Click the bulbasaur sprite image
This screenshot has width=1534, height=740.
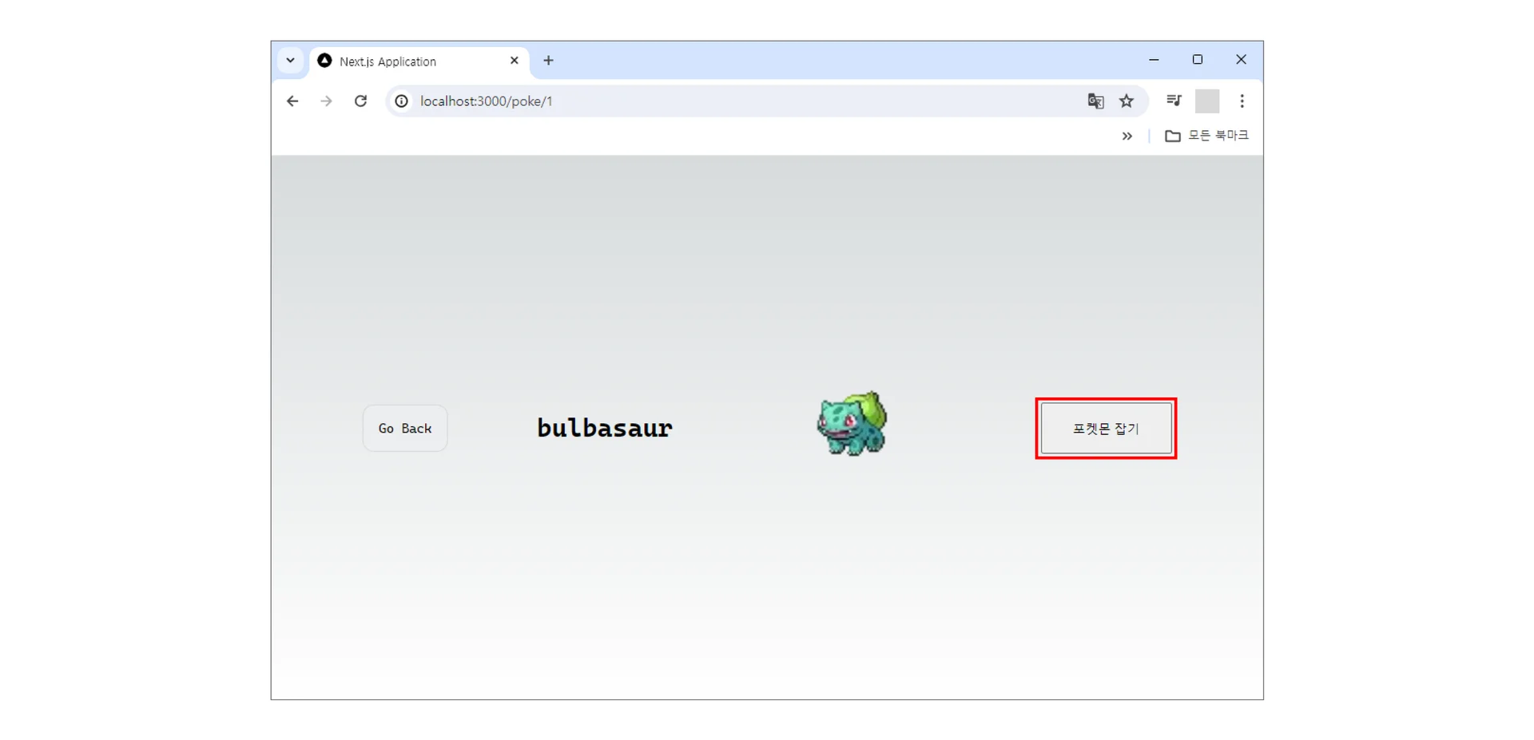coord(852,423)
